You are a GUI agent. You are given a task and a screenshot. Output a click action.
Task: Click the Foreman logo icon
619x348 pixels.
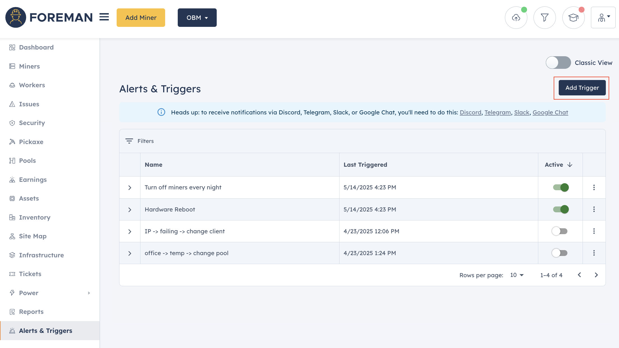(16, 17)
